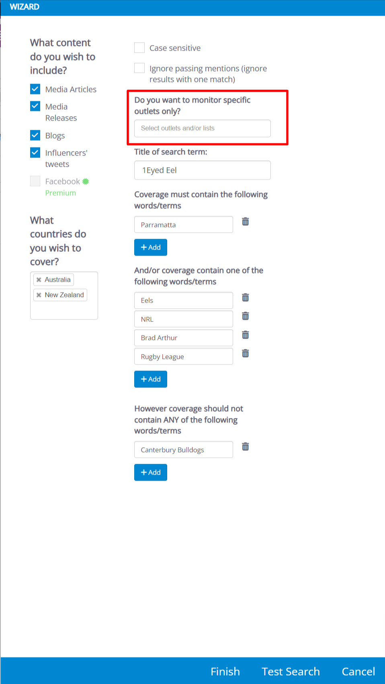Run Test Search from bottom bar
This screenshot has height=684, width=385.
291,672
